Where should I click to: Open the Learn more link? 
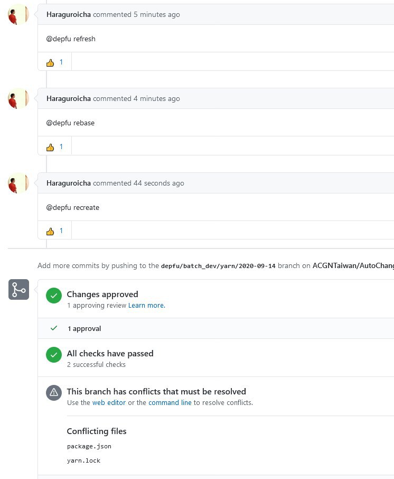[146, 306]
